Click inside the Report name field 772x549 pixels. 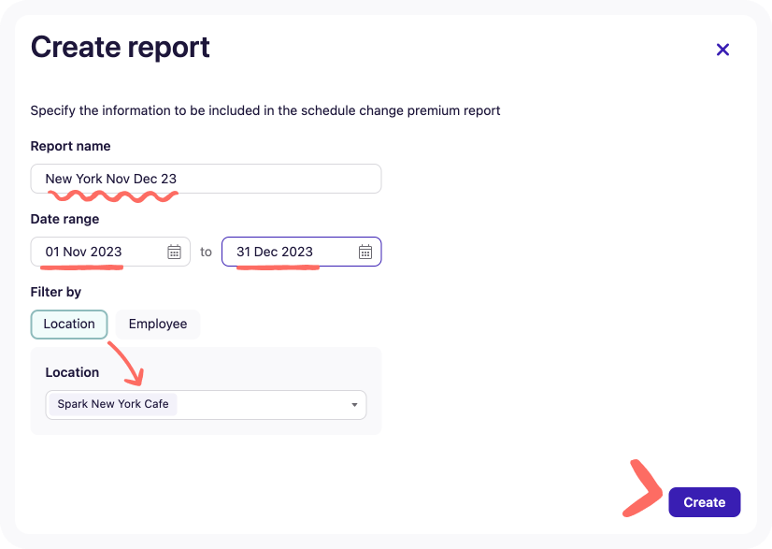click(x=206, y=178)
